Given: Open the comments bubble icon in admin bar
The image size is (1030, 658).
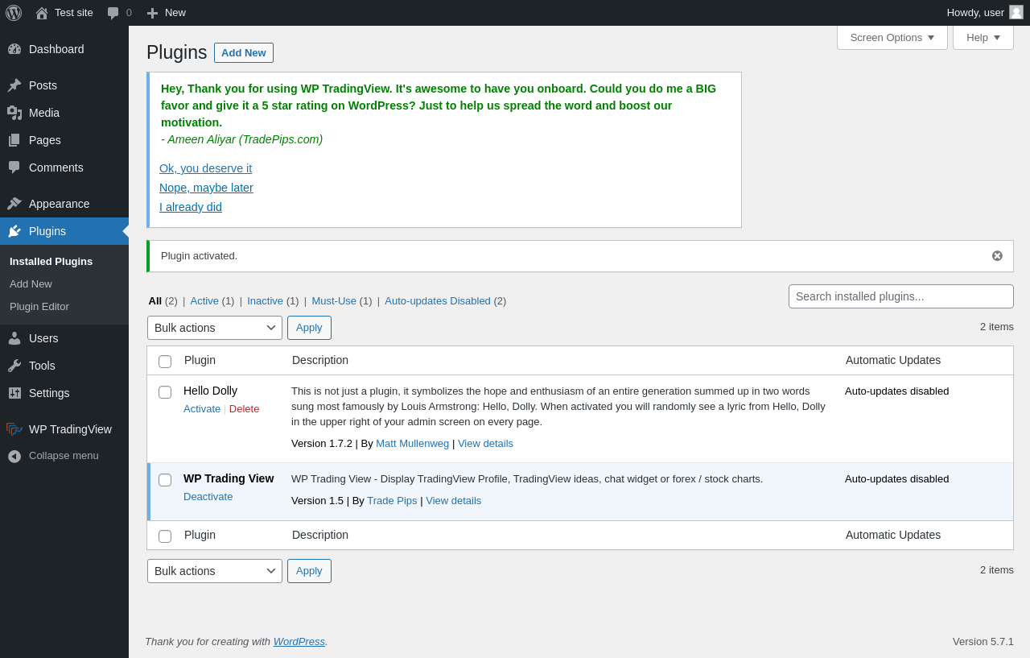Looking at the screenshot, I should click(113, 13).
